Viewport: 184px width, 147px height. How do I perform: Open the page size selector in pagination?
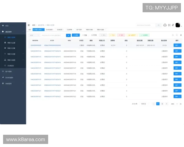pos(144,104)
